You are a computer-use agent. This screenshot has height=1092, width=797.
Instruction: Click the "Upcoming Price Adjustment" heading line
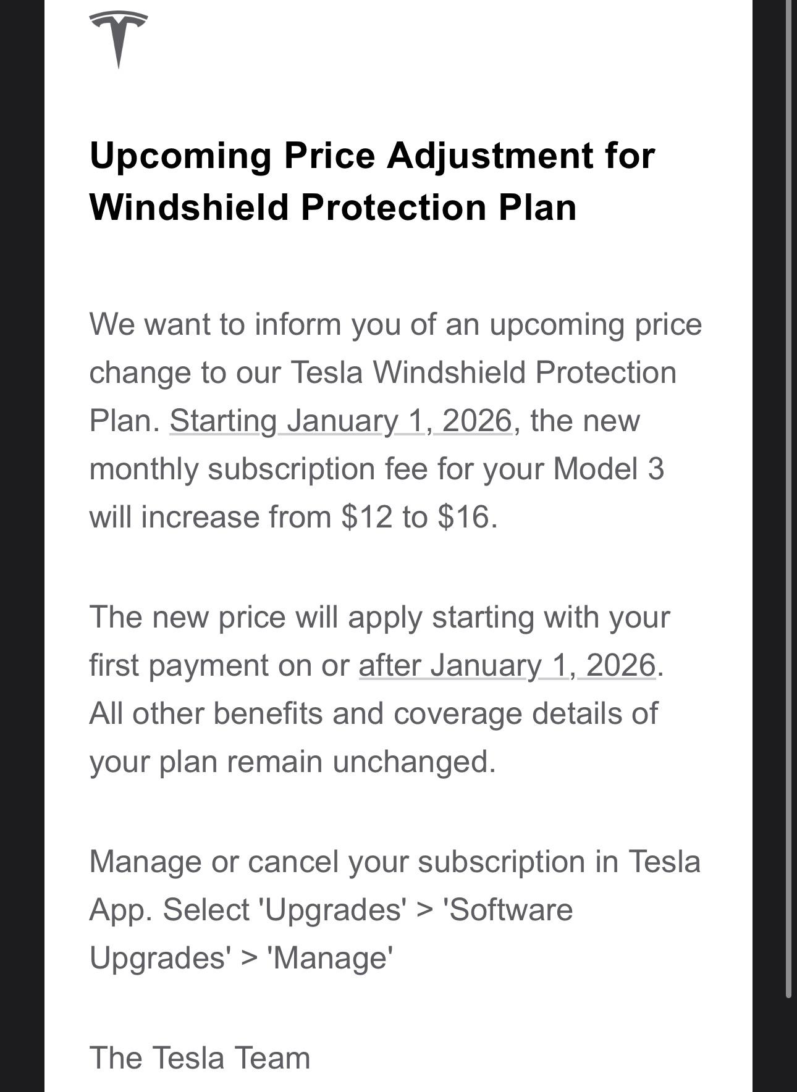(x=372, y=155)
